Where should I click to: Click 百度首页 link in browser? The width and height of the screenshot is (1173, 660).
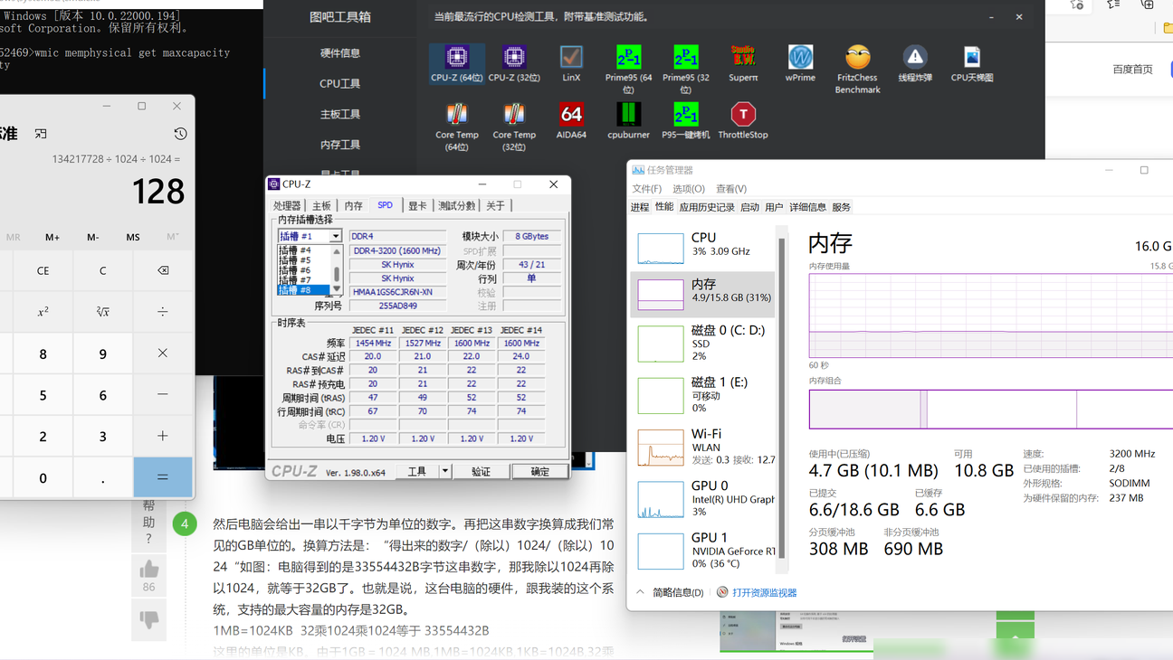1132,70
